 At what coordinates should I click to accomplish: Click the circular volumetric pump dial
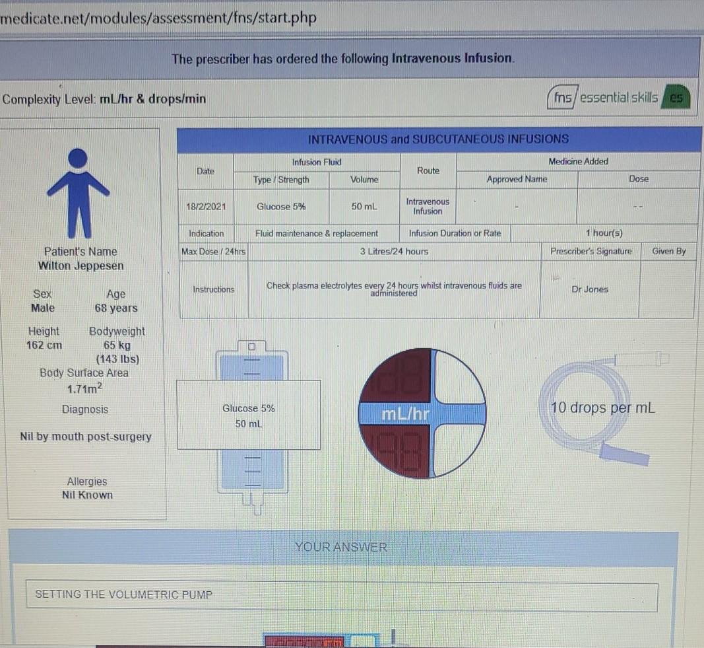(422, 412)
